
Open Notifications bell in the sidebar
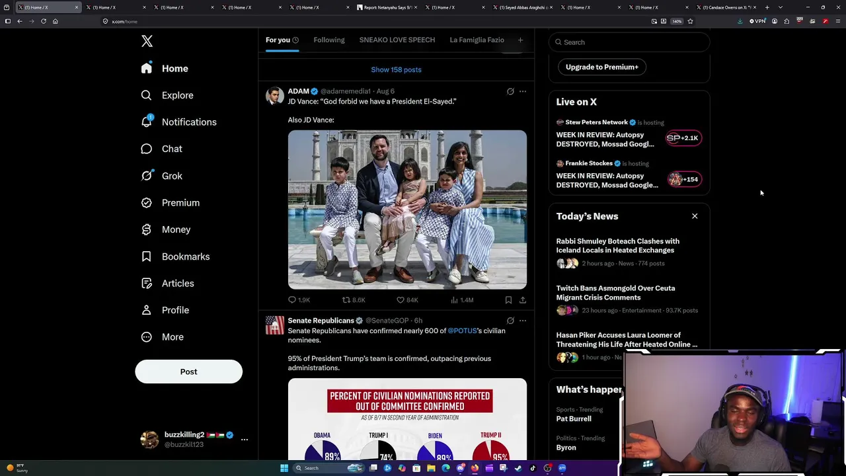coord(147,122)
